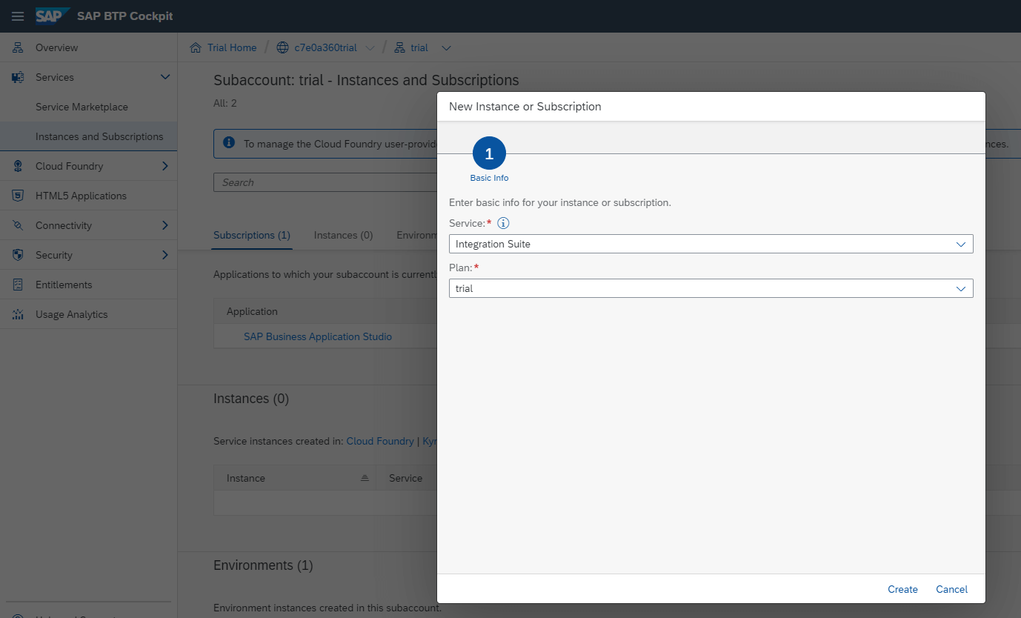Expand the Connectivity sidebar section
Image resolution: width=1021 pixels, height=618 pixels.
click(x=165, y=225)
